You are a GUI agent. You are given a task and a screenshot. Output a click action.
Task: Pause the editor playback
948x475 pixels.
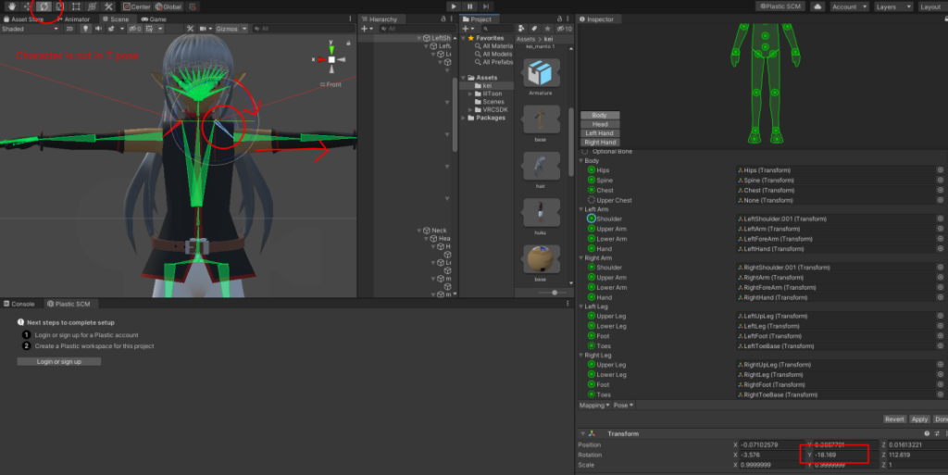click(469, 6)
